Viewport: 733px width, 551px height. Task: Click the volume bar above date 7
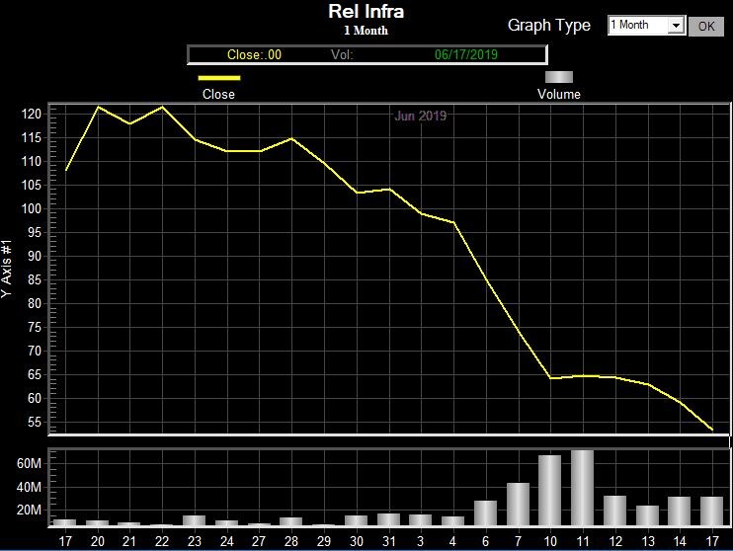click(518, 504)
